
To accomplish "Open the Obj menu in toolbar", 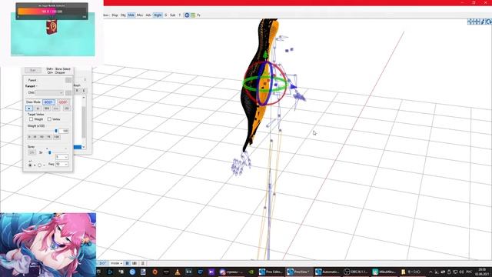I will click(123, 15).
